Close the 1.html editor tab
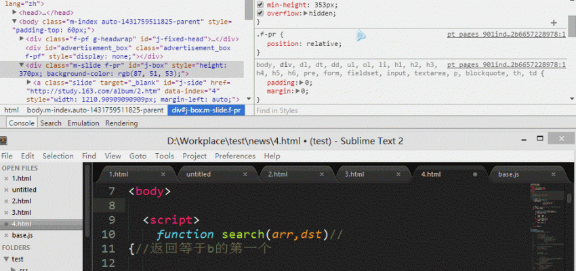 pyautogui.click(x=163, y=174)
